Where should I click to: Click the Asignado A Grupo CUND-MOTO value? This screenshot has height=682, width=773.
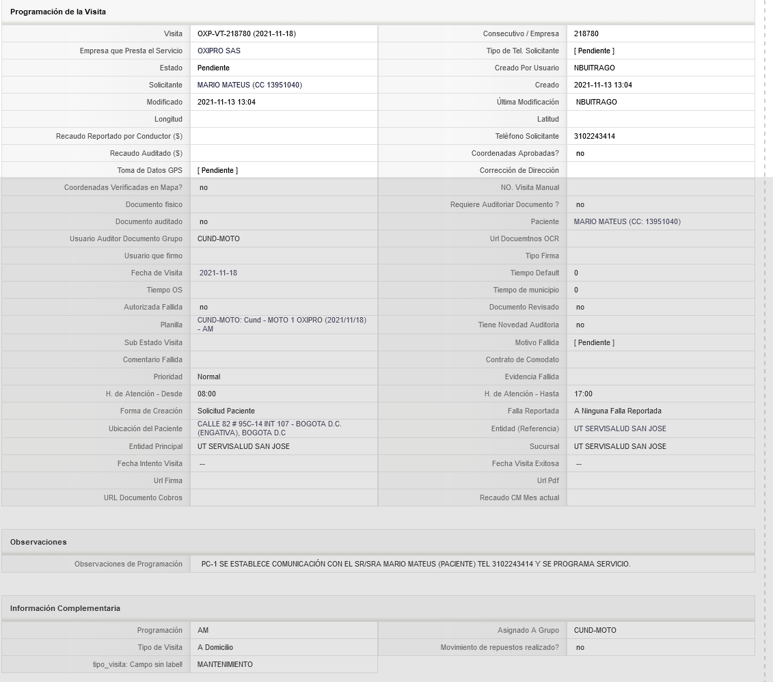coord(595,630)
